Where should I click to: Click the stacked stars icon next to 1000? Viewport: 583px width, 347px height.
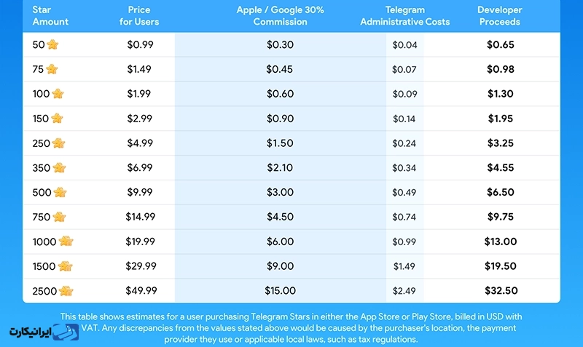pos(66,242)
